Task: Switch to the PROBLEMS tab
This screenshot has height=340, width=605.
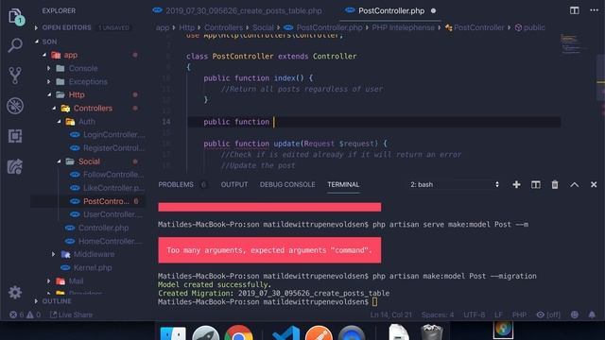Action: pyautogui.click(x=176, y=185)
